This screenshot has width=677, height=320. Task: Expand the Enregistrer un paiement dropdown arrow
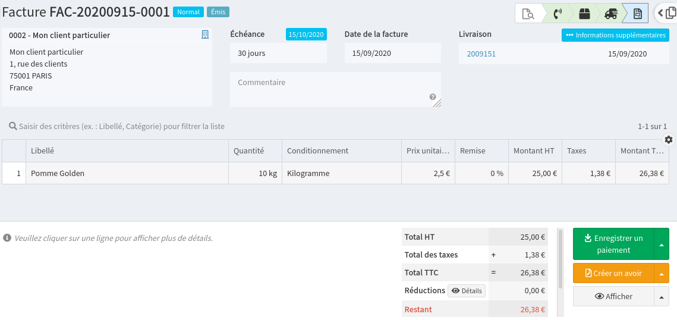click(662, 244)
